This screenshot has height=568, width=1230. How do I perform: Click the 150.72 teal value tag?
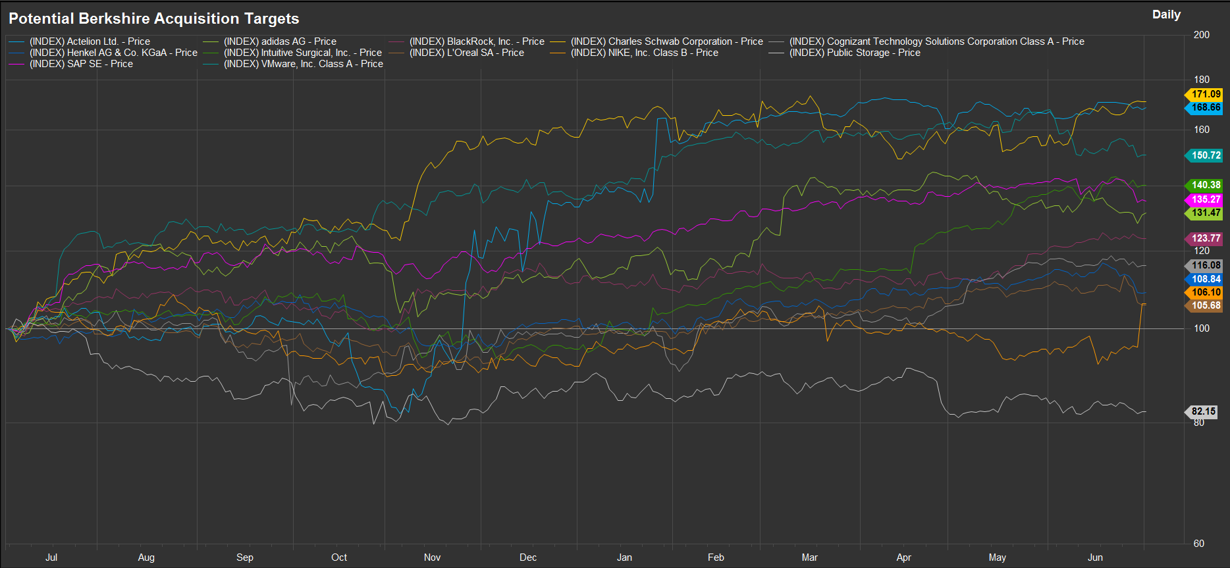point(1204,155)
